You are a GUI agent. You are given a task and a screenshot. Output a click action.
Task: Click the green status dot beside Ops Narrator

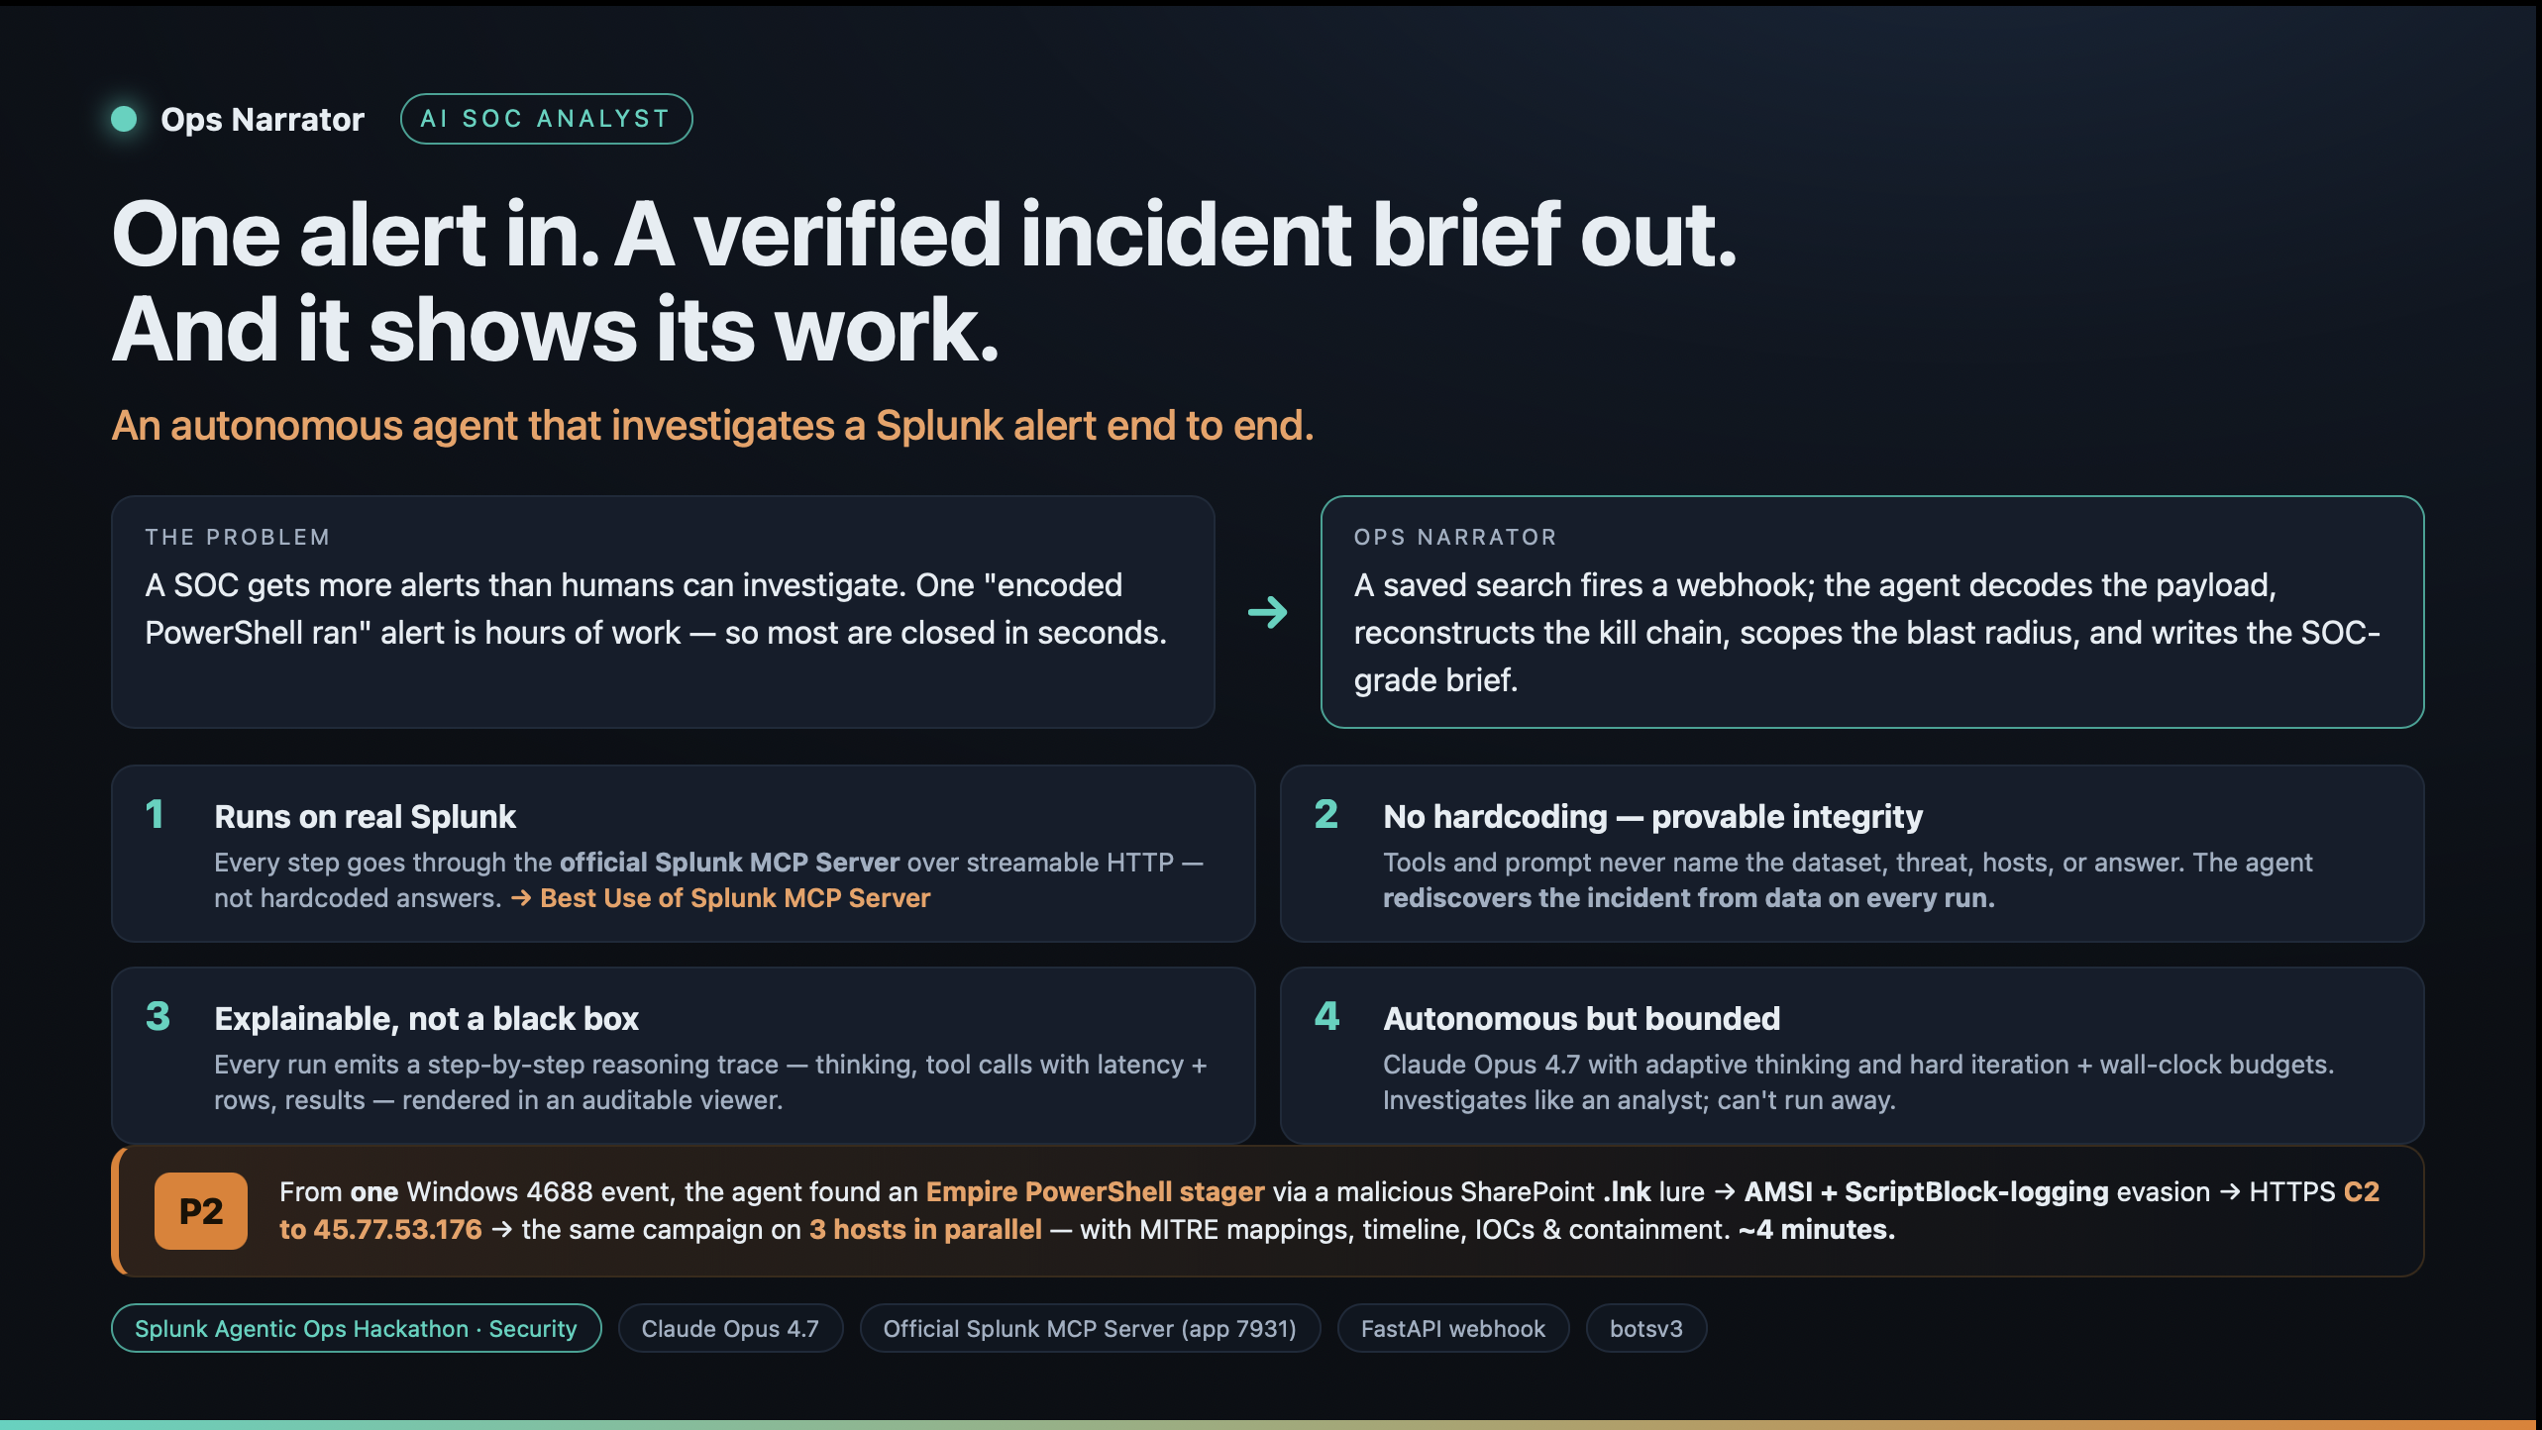[124, 119]
